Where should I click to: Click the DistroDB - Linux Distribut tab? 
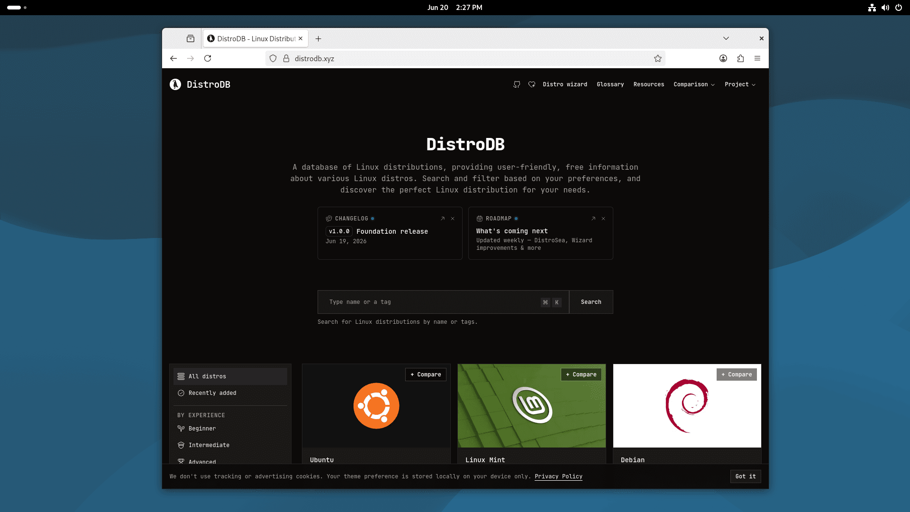tap(256, 38)
